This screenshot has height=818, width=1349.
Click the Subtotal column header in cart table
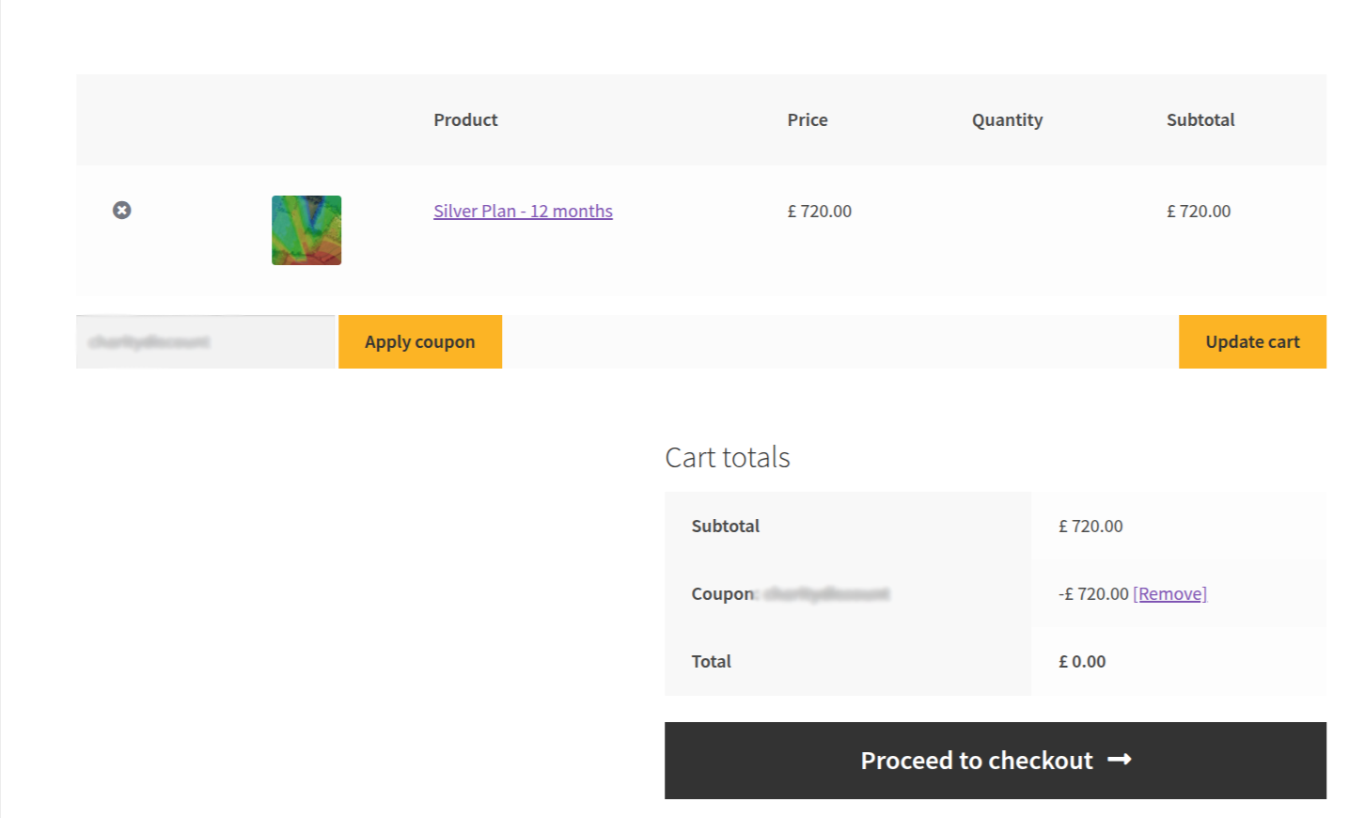(x=1200, y=120)
